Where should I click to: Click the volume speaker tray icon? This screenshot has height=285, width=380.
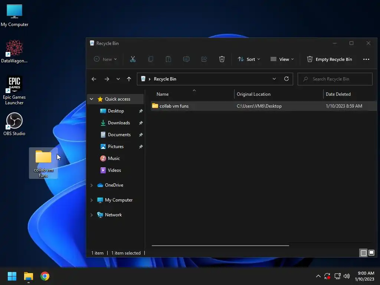click(x=347, y=276)
